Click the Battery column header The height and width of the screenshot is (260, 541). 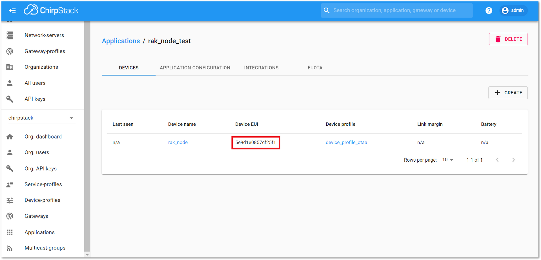point(489,124)
